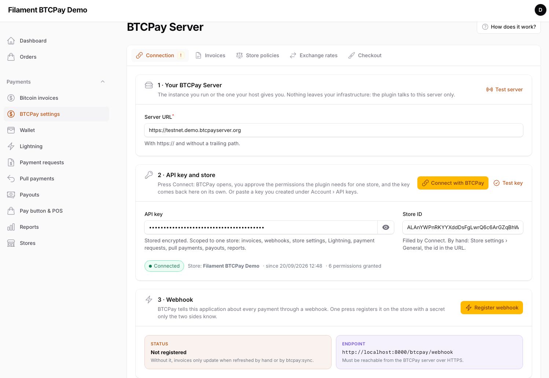549x378 pixels.
Task: Click the green Connected status badge
Action: click(164, 266)
